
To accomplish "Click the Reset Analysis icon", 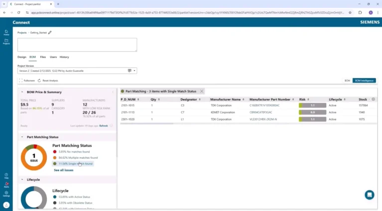I will click(x=39, y=81).
